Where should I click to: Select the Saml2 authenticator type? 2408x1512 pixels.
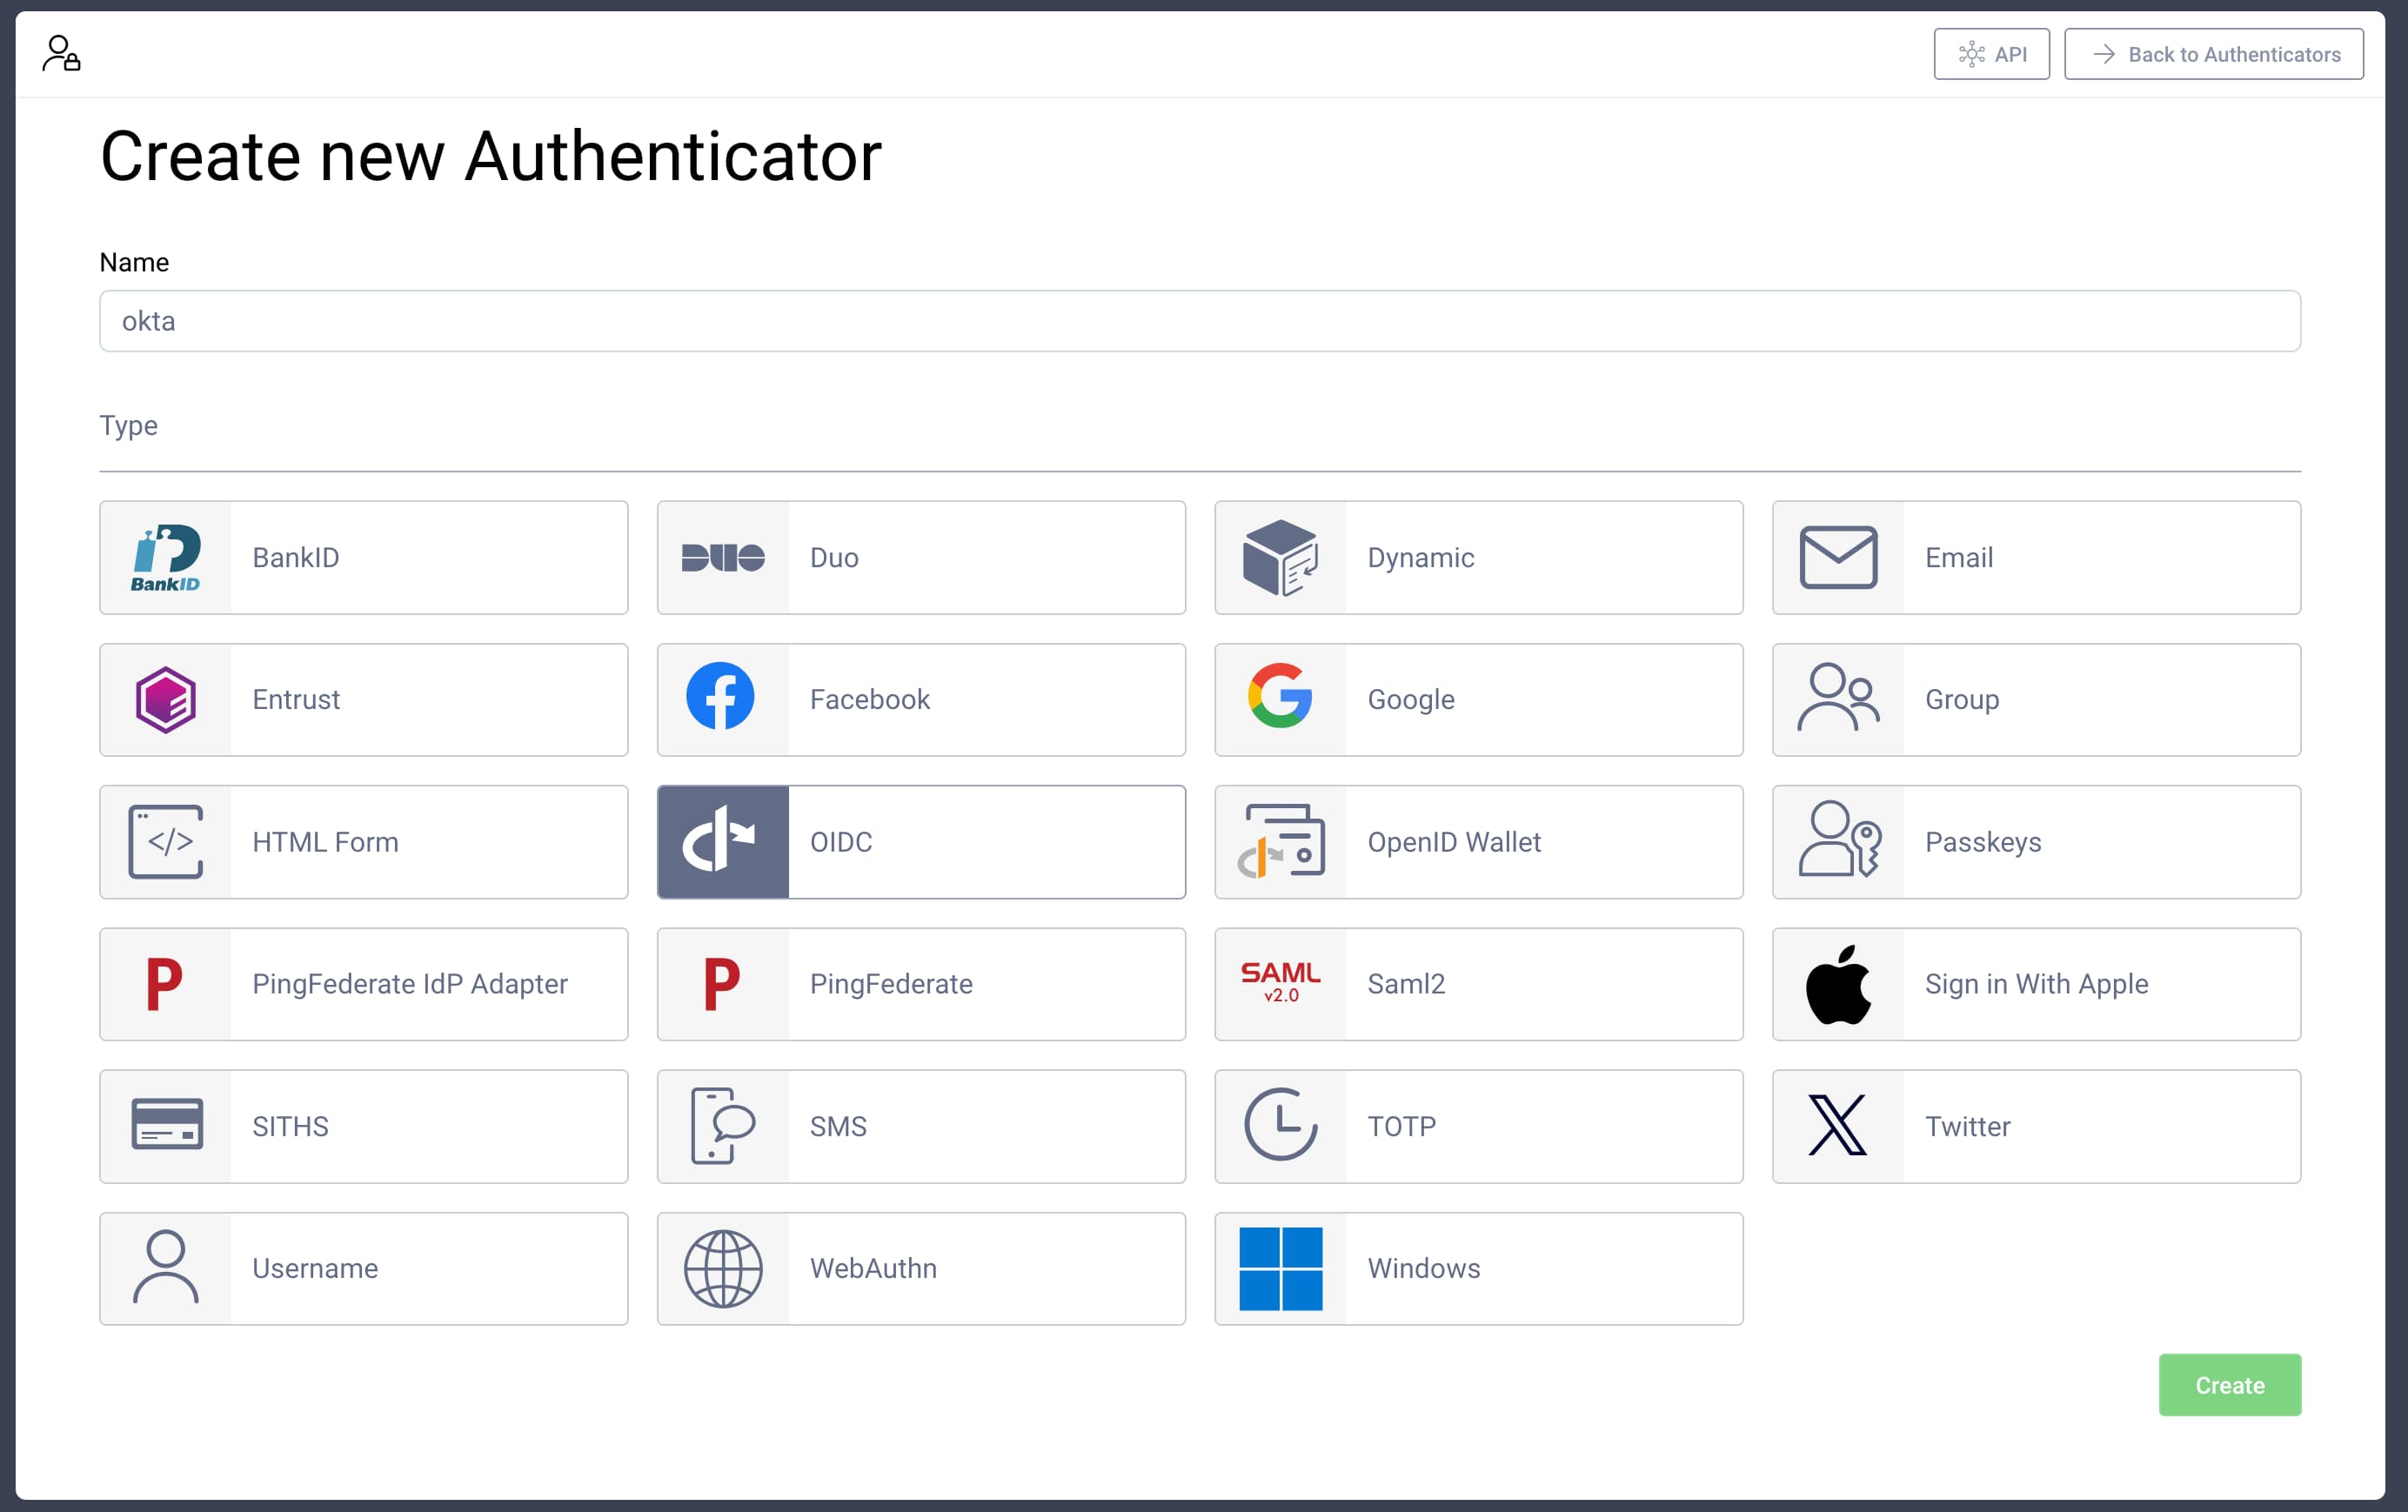(x=1478, y=984)
